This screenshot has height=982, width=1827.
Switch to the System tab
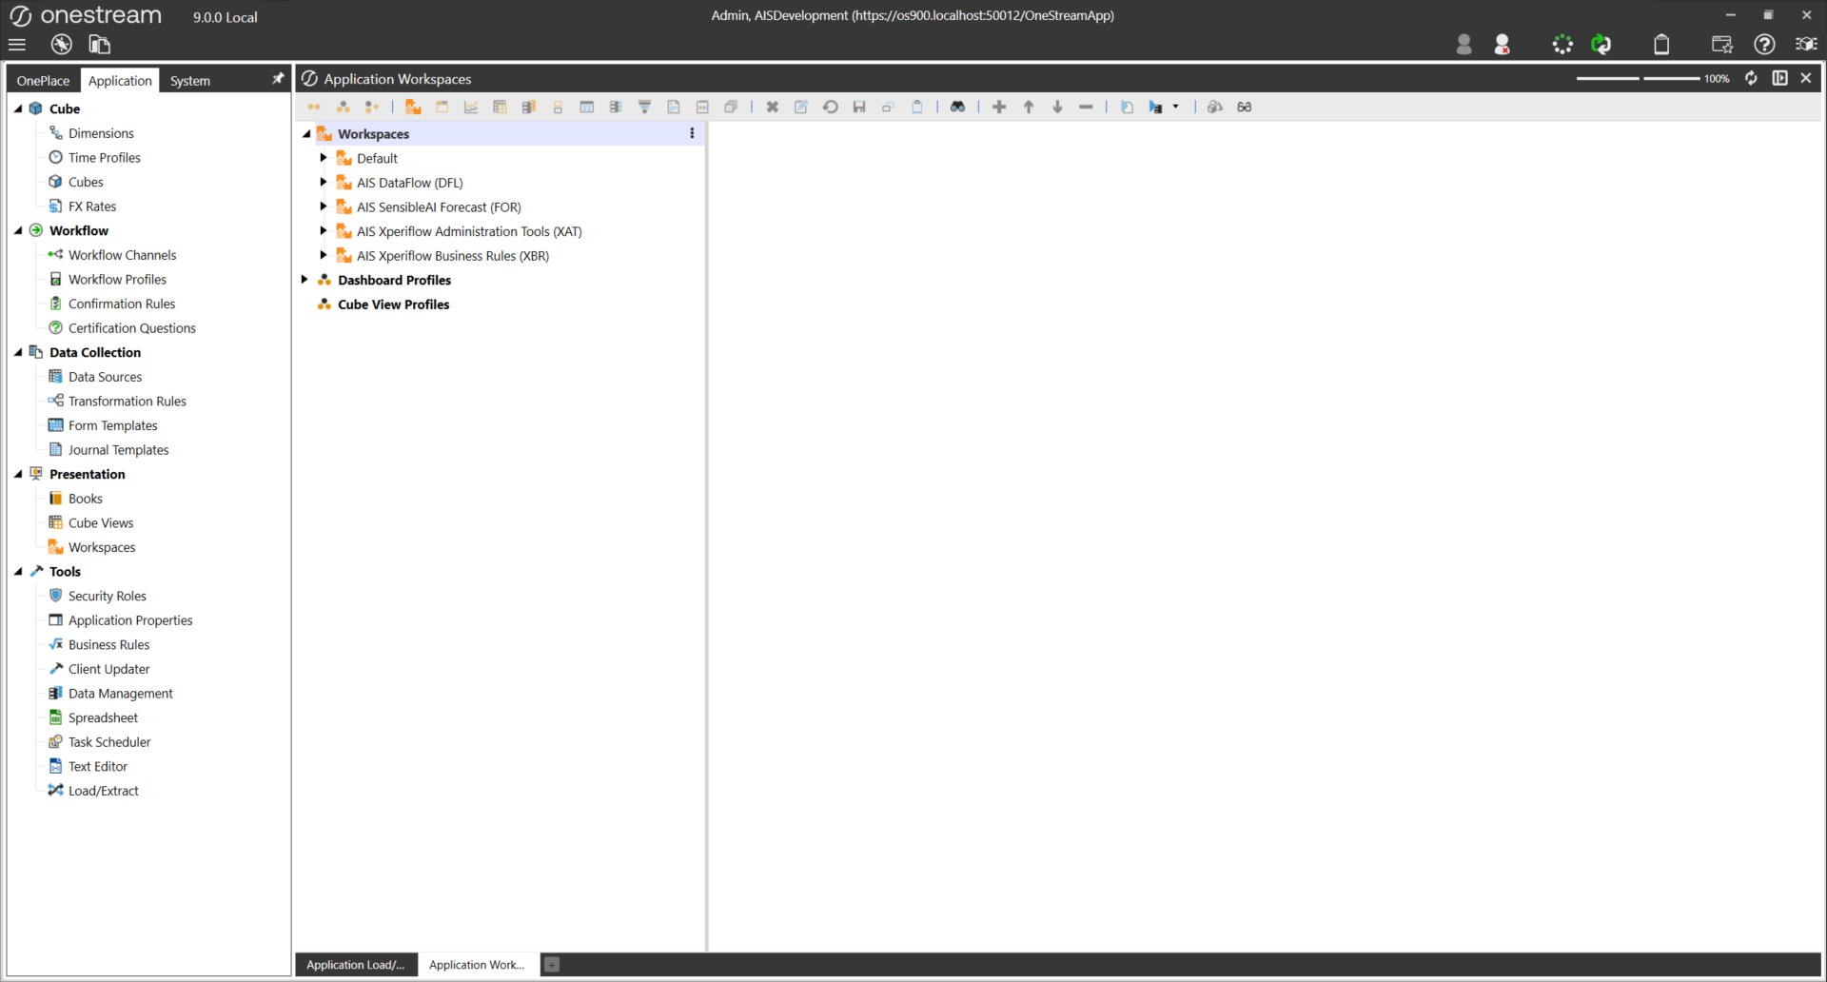pyautogui.click(x=189, y=81)
